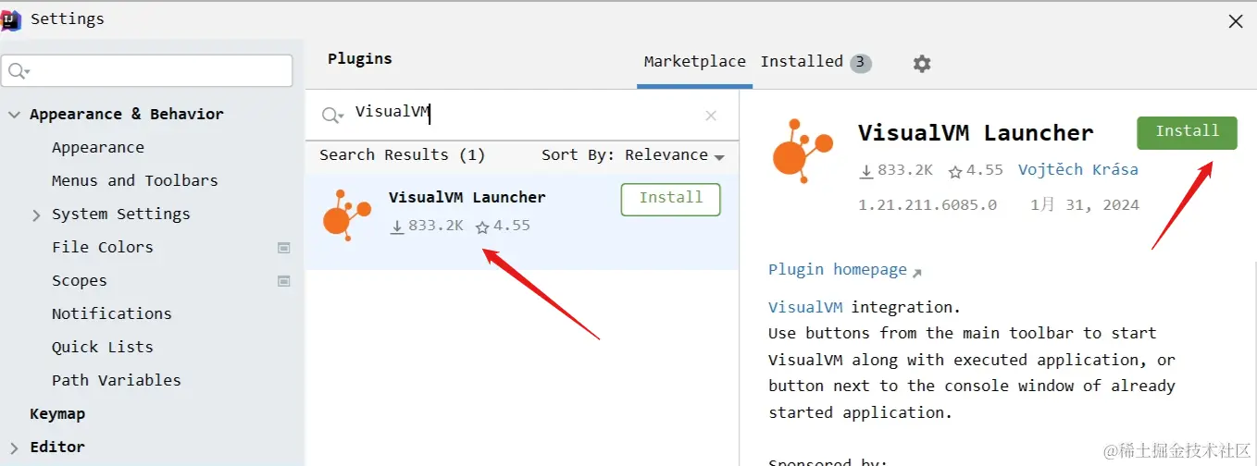Click the settings search magnifier icon
The height and width of the screenshot is (466, 1257).
coord(19,71)
